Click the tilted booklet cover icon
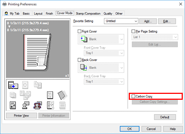 (63, 95)
